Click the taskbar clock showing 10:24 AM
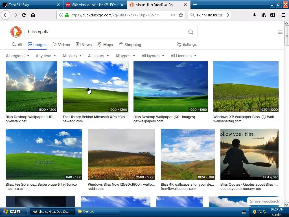Image resolution: width=289 pixels, height=217 pixels. coord(277,209)
